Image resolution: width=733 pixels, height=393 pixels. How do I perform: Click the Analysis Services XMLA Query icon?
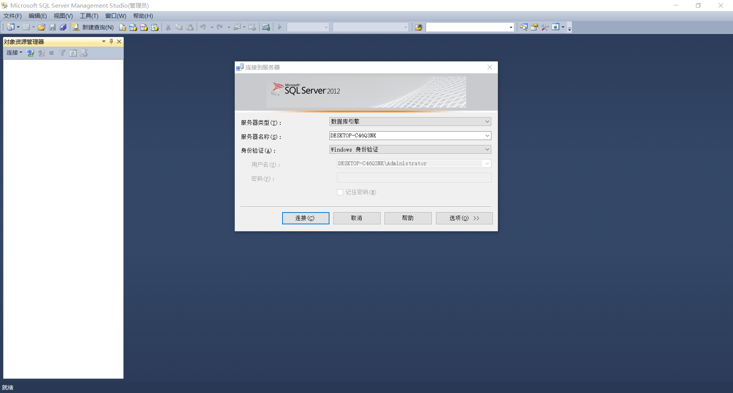coord(155,27)
